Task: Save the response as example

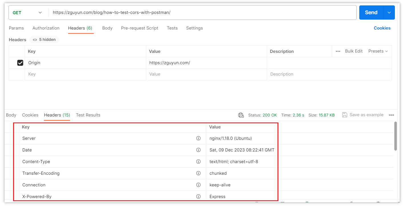Action: pos(363,115)
